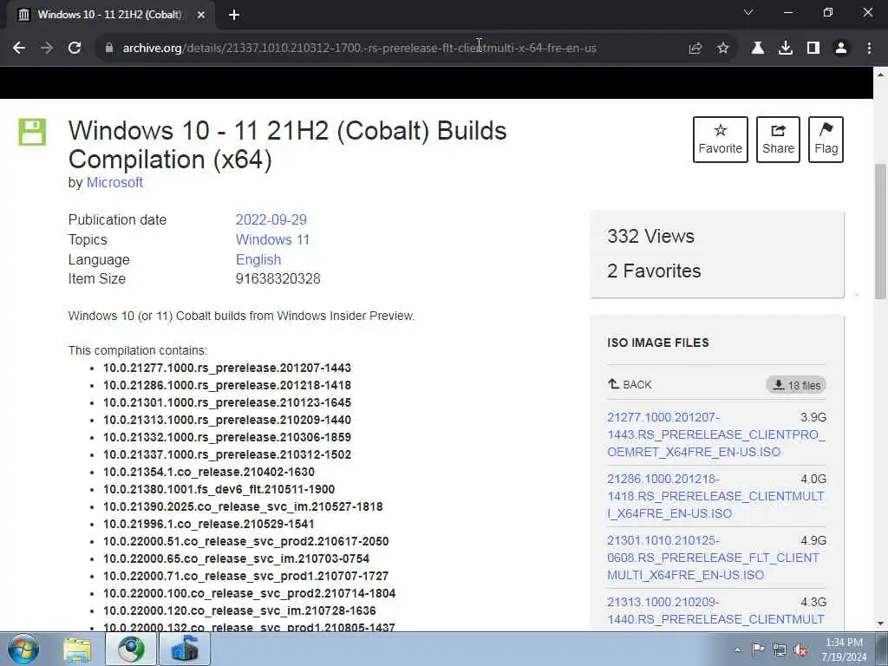The height and width of the screenshot is (666, 888).
Task: Click the Share button
Action: pos(778,140)
